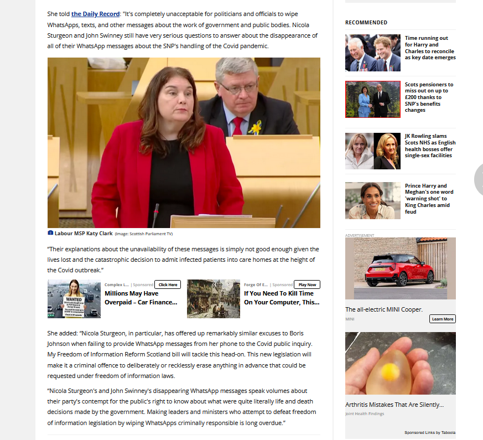Open the Meghan story thumbnail
The width and height of the screenshot is (483, 440).
tap(373, 200)
